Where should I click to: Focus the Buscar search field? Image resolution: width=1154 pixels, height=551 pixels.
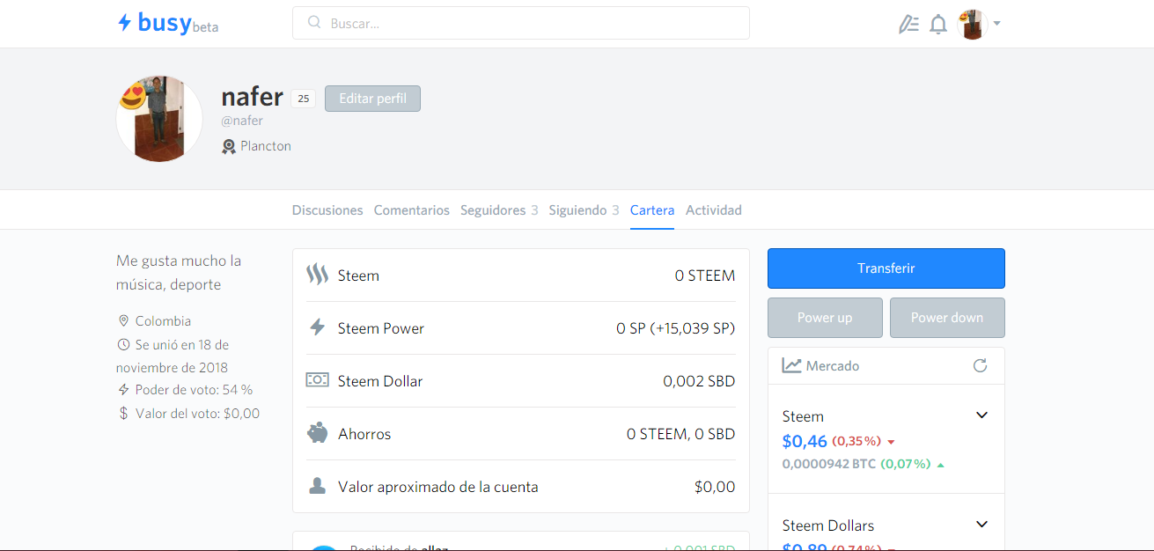click(521, 23)
